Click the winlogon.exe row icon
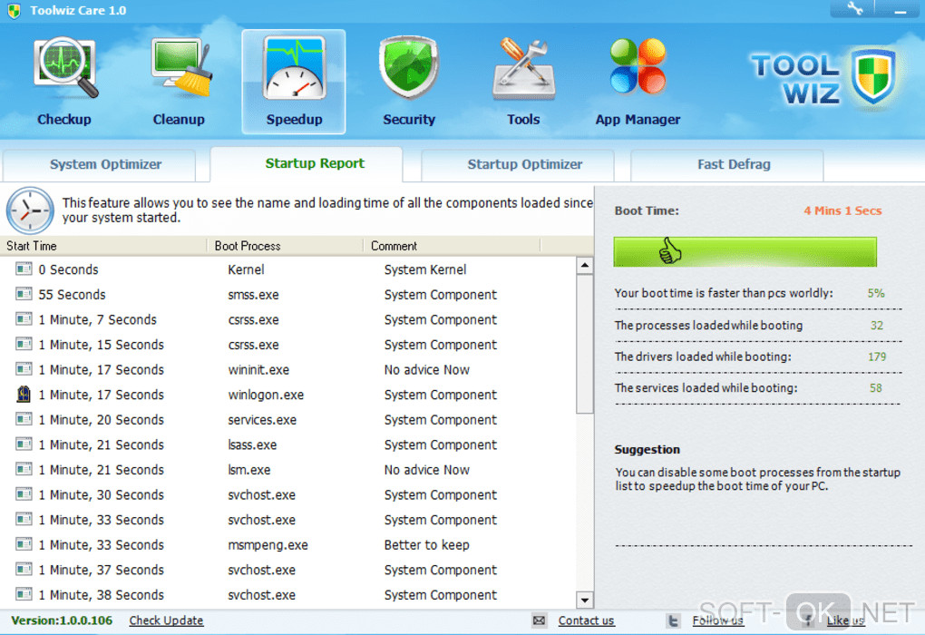 tap(24, 395)
